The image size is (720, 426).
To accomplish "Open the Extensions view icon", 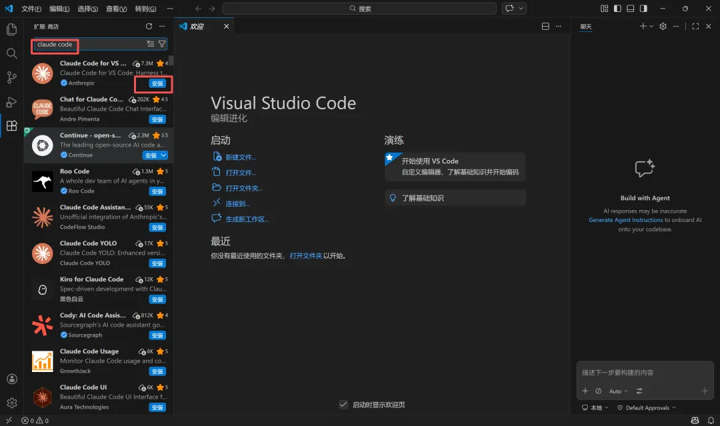I will [12, 126].
